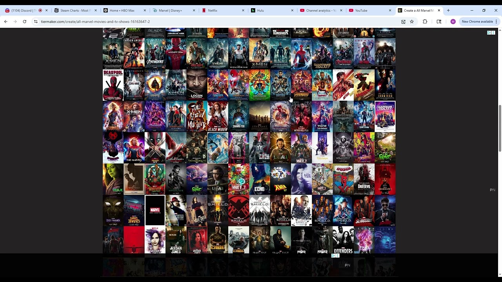Select the Marvel One-Shots black poster
This screenshot has width=502, height=282.
[155, 210]
